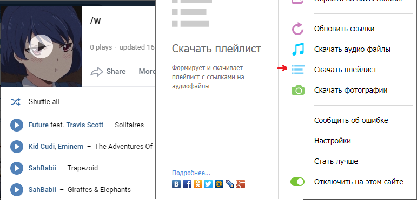This screenshot has height=200, width=417.
Task: Open 'Сообщить об ошибке' menu item
Action: [351, 120]
